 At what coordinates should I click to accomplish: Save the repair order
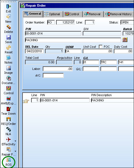click(x=8, y=38)
